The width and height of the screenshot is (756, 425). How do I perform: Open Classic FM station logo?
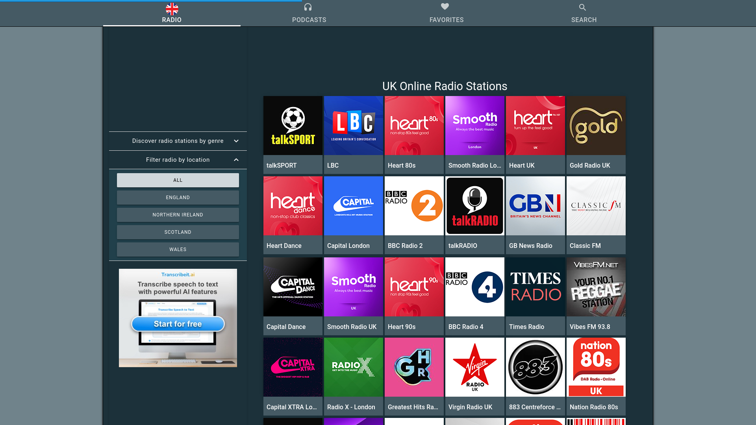tap(596, 206)
